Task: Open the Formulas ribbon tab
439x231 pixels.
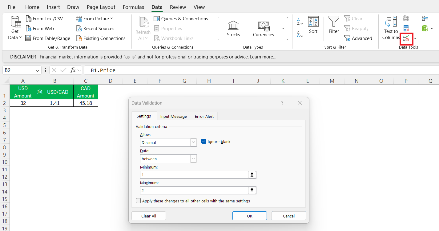Action: pyautogui.click(x=133, y=7)
